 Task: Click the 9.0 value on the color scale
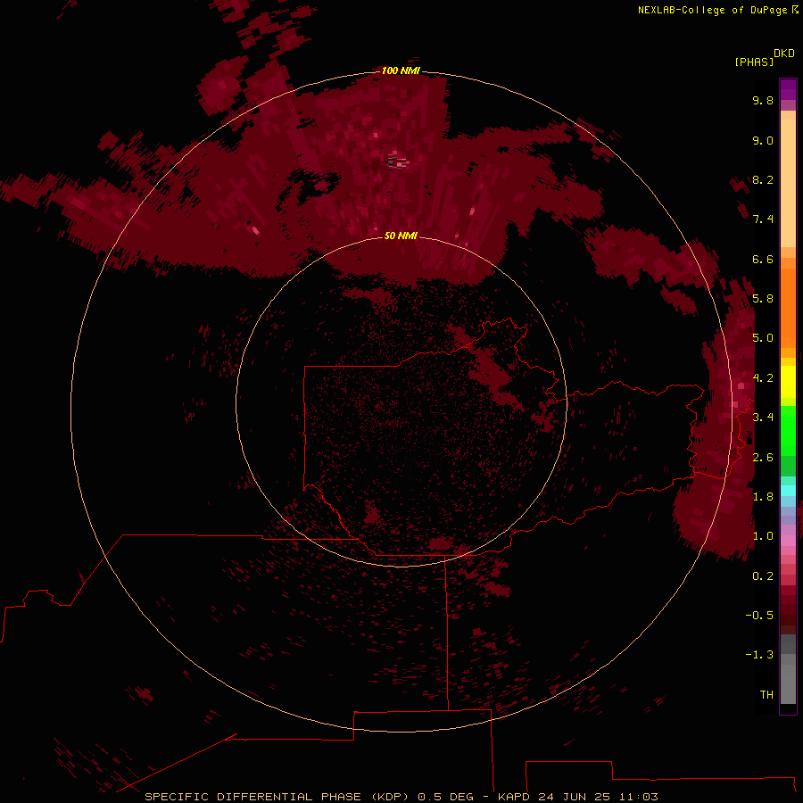(763, 140)
